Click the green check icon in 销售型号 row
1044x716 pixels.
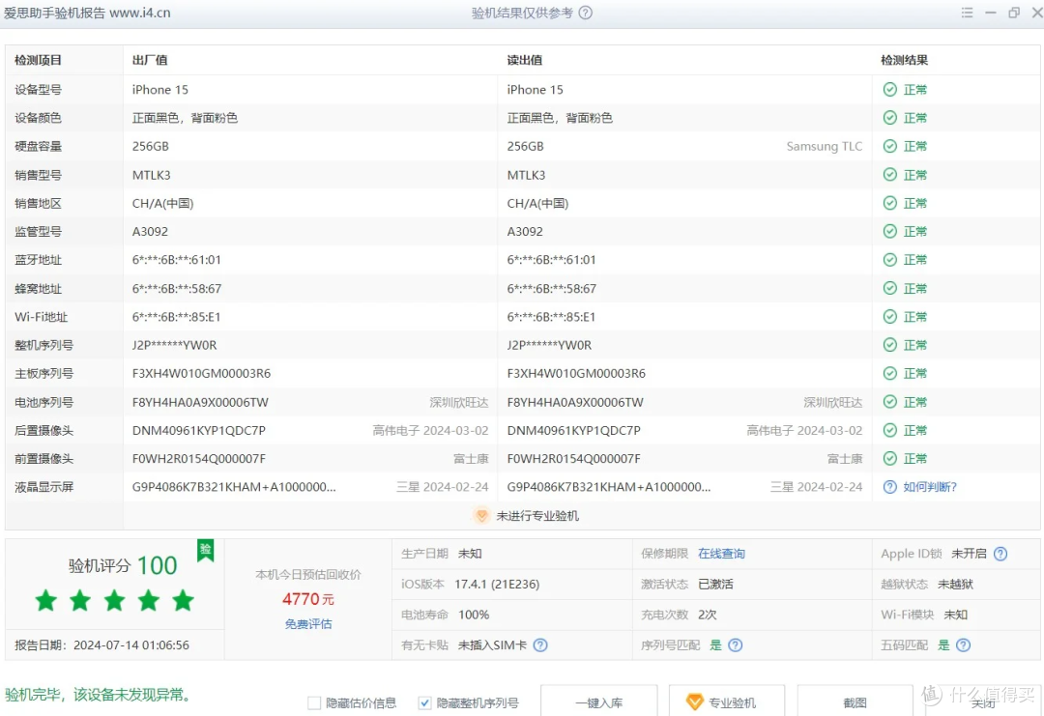[889, 174]
